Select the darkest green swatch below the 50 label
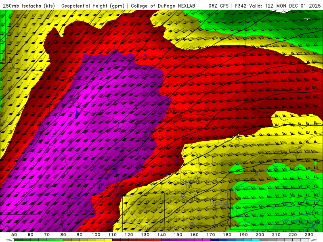323x242 pixels. click(18, 240)
